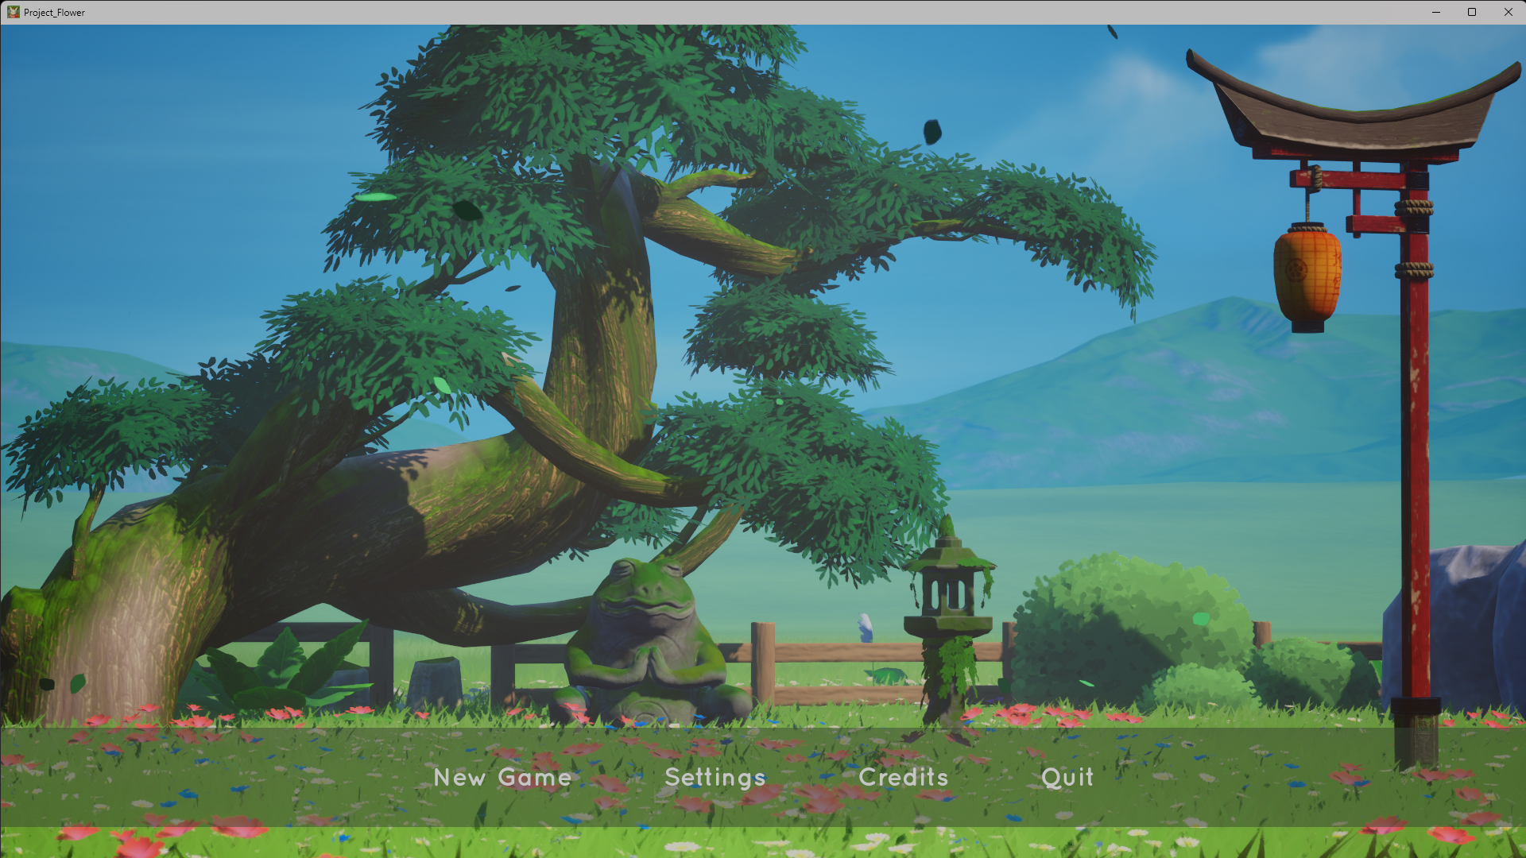This screenshot has height=858, width=1526.
Task: Close the Project_Flower window
Action: pos(1508,12)
